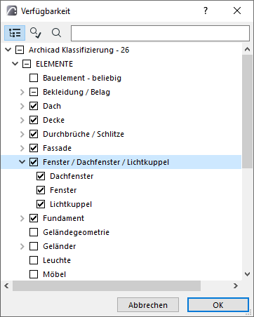Viewport: 254px width, 317px height.
Task: Select the Leuchte row label
Action: (x=57, y=260)
